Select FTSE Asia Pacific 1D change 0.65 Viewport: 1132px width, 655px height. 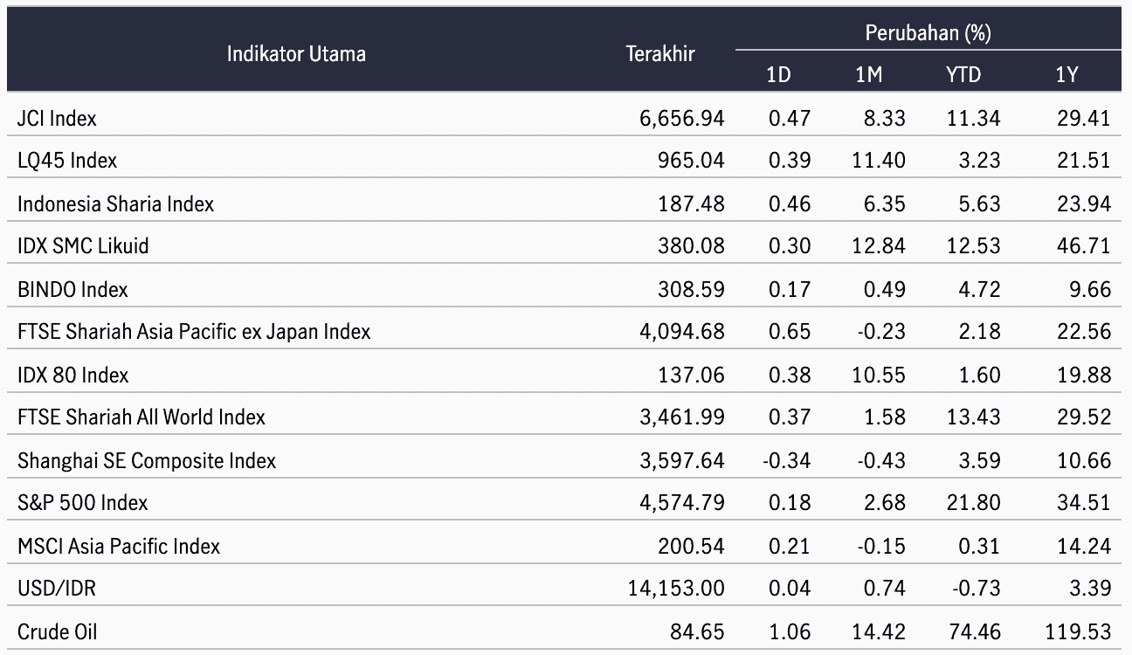click(790, 331)
